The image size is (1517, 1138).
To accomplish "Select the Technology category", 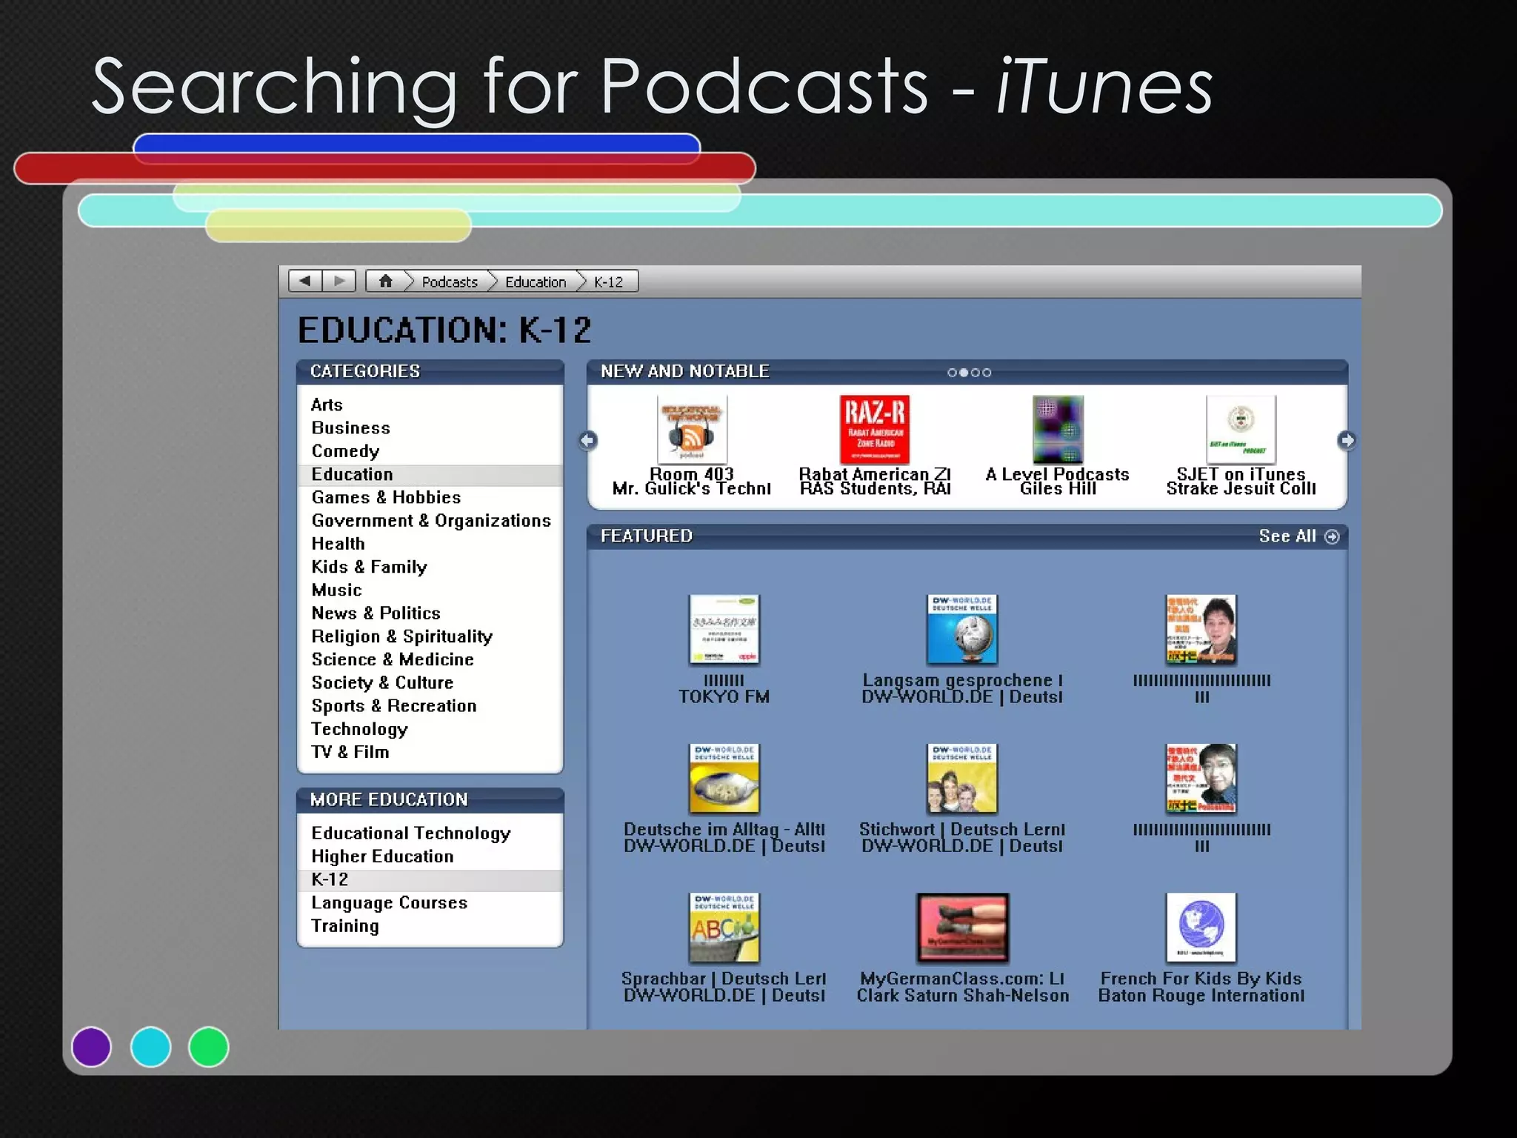I will [430, 728].
